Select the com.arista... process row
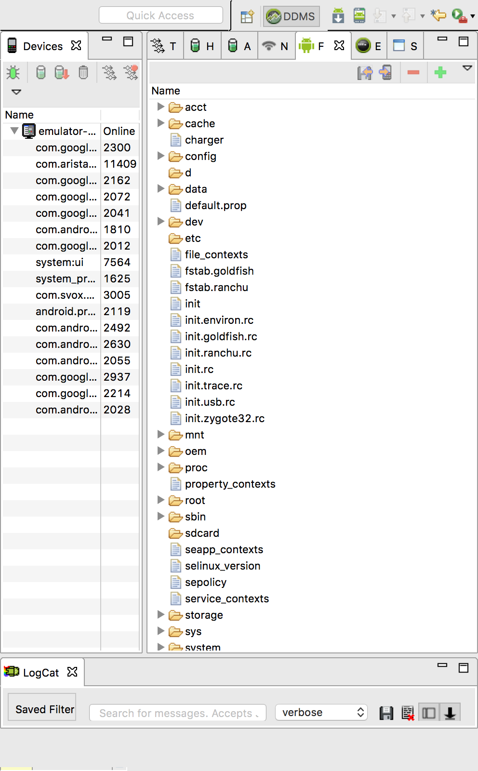The width and height of the screenshot is (478, 771). [71, 164]
